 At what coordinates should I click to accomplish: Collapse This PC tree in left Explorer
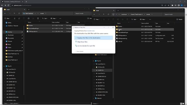tap(4, 66)
